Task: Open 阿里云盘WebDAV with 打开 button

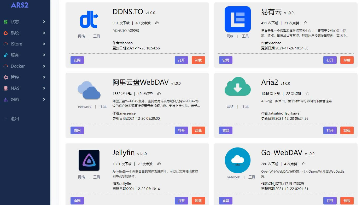Action: click(181, 130)
